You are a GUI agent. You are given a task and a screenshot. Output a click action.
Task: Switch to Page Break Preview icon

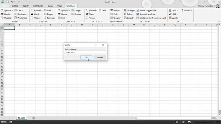tap(189, 122)
